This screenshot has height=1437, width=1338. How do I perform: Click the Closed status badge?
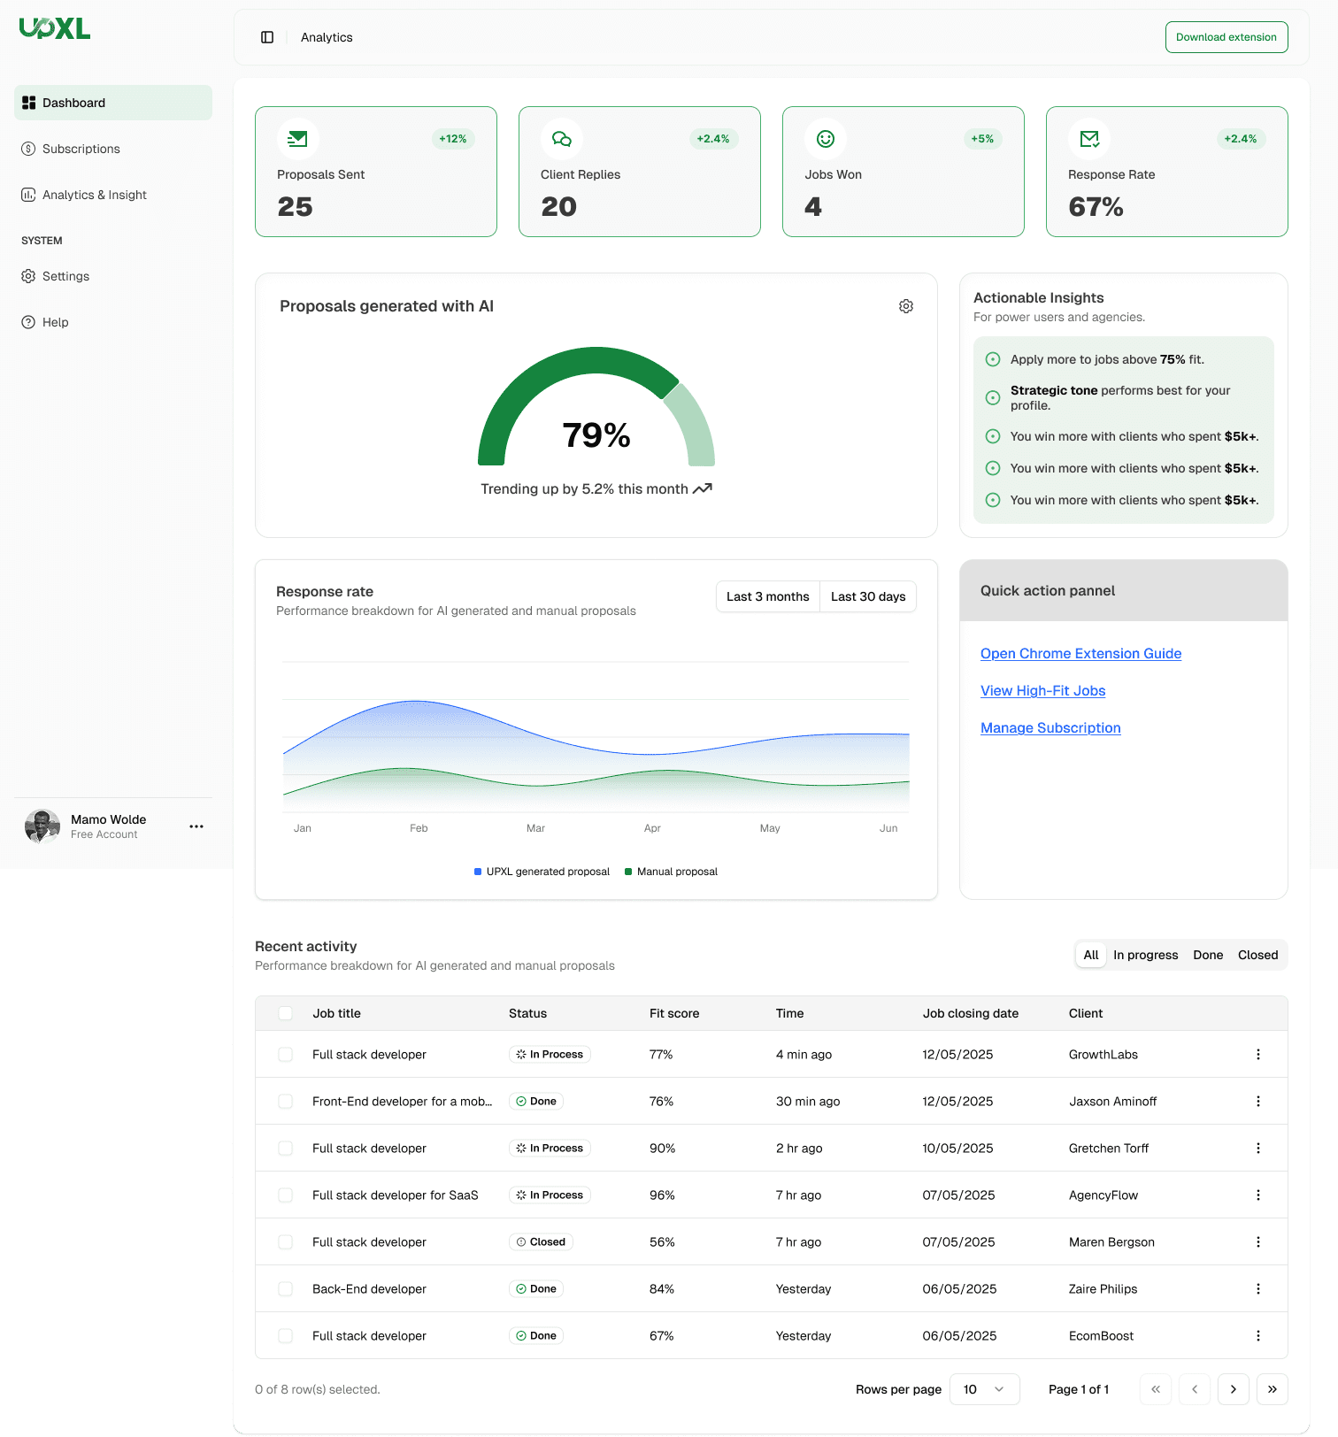click(541, 1242)
